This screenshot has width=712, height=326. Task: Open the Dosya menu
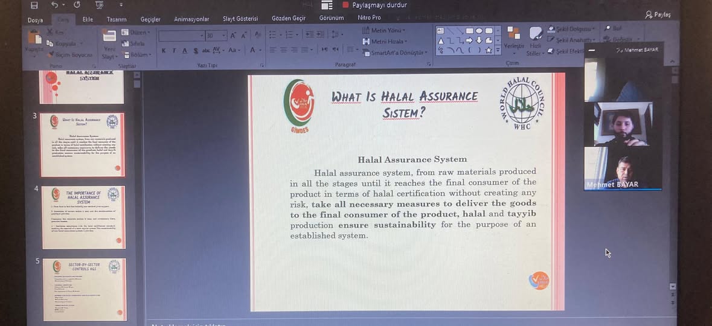pos(35,20)
